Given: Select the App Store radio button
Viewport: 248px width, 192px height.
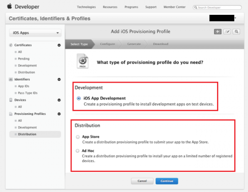Looking at the screenshot, I should tap(78, 137).
